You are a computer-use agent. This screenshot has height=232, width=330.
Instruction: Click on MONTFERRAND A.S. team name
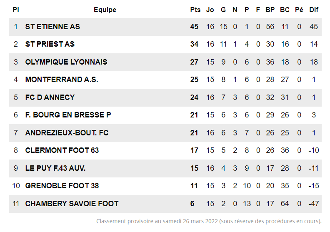pos(62,80)
